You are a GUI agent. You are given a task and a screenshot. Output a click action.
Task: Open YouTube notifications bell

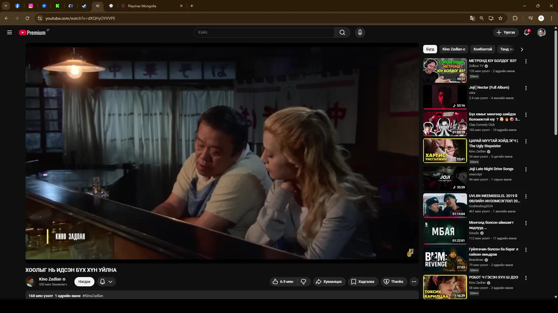527,32
